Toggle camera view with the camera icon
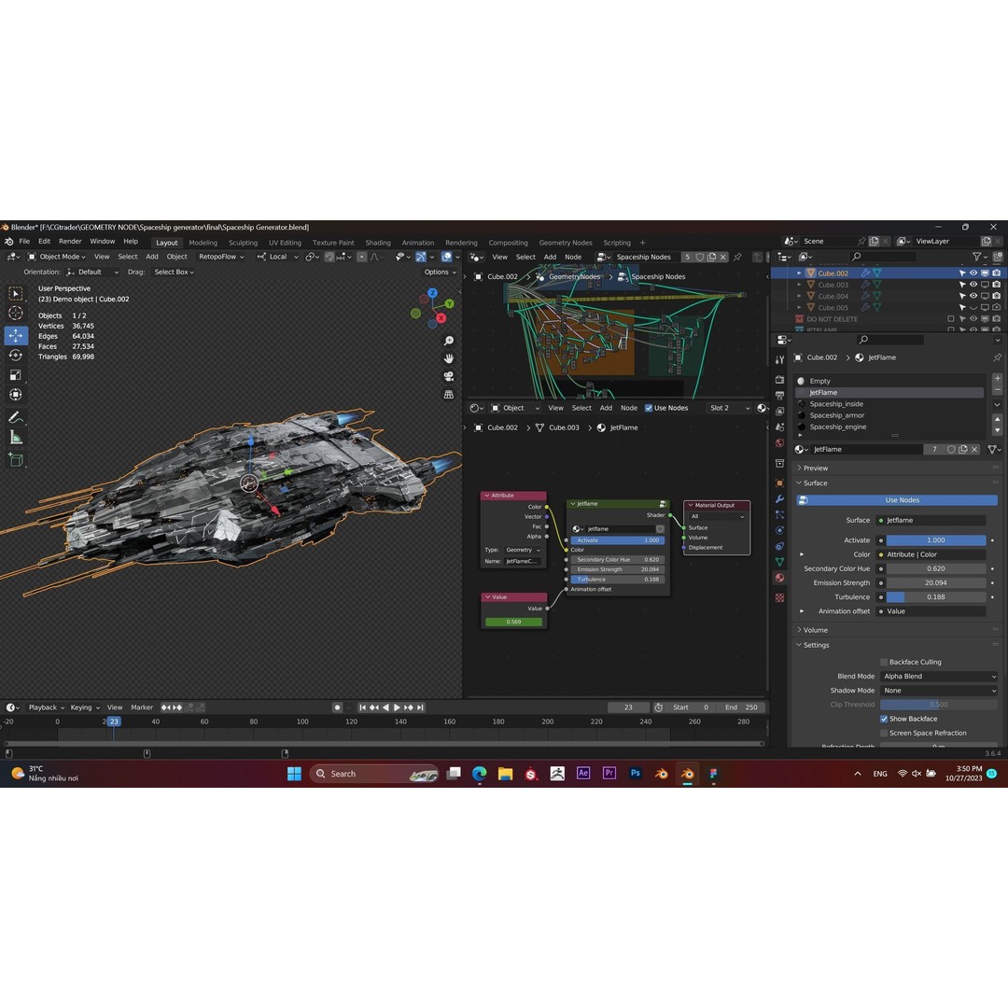The image size is (1008, 1008). [449, 376]
